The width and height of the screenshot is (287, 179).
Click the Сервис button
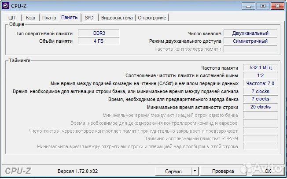173,172
